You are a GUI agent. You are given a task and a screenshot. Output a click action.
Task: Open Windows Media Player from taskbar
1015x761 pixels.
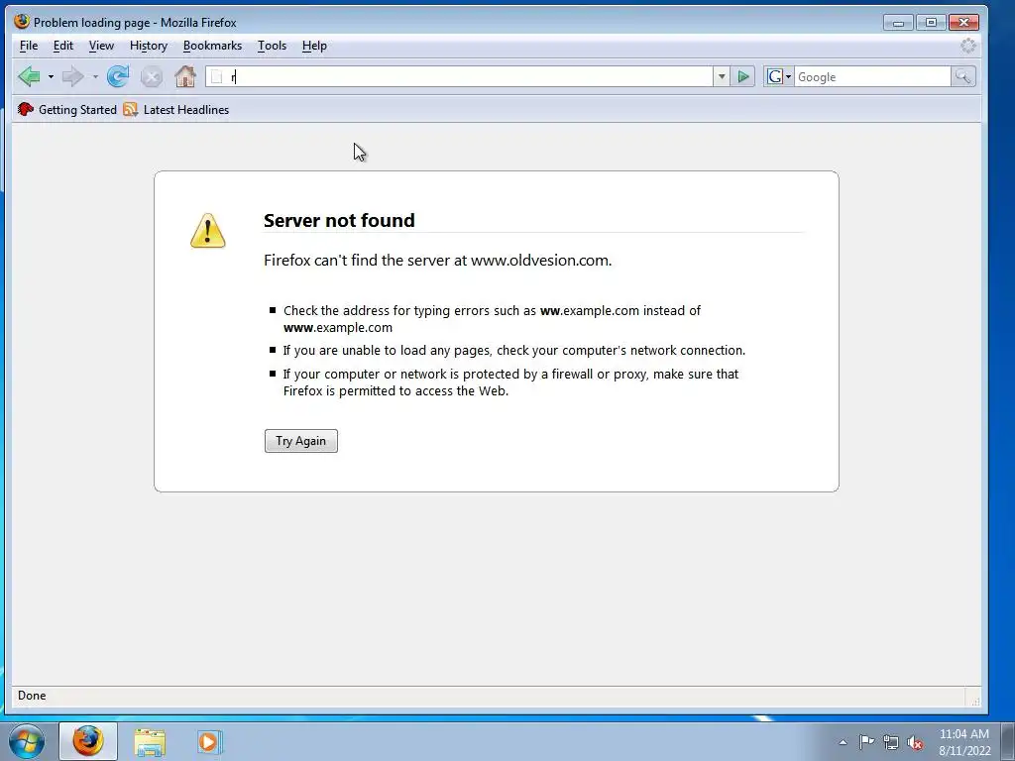point(209,741)
